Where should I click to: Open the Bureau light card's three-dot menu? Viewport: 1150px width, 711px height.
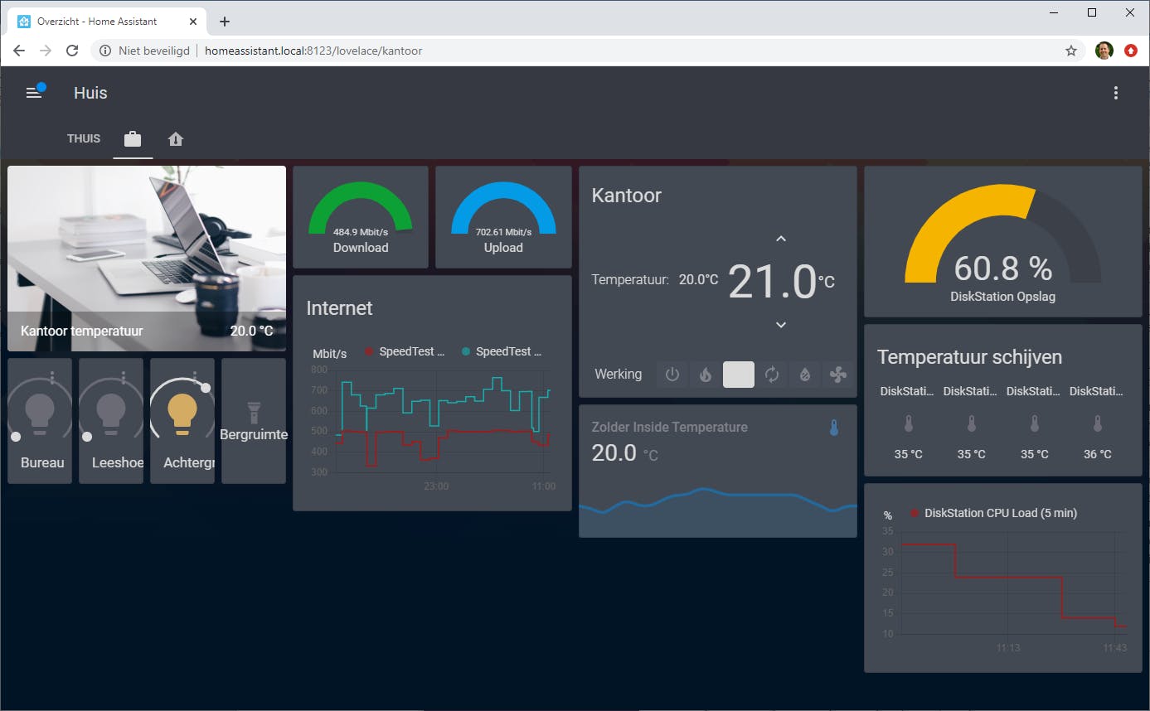(x=52, y=377)
